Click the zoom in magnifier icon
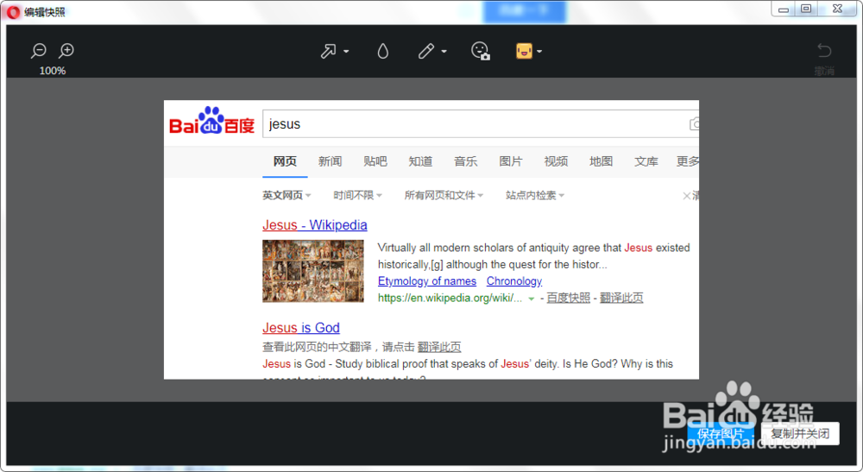The image size is (863, 472). 66,51
